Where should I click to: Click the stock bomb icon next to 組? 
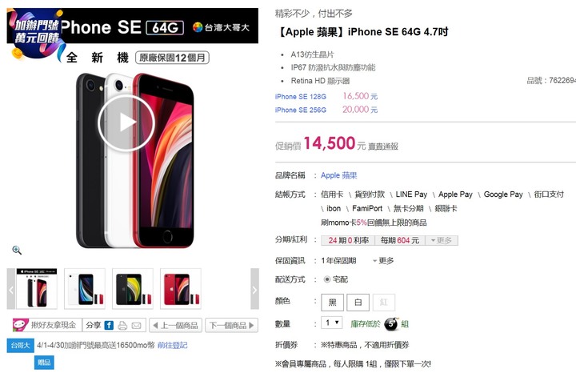391,323
